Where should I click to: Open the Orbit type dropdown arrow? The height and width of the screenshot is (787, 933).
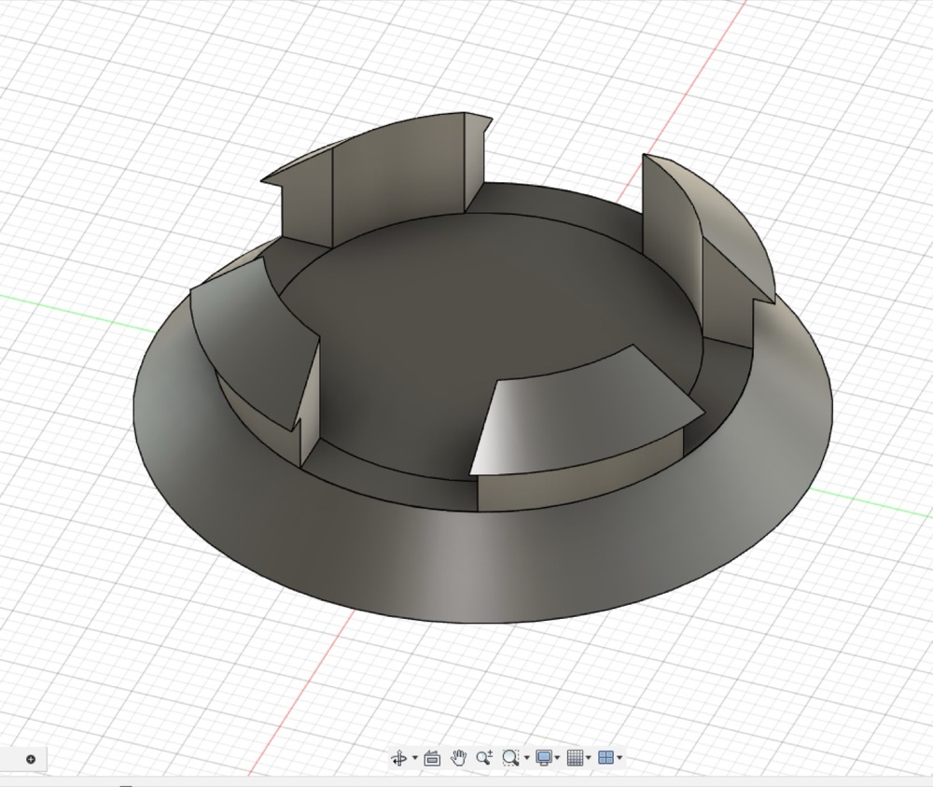pyautogui.click(x=415, y=758)
